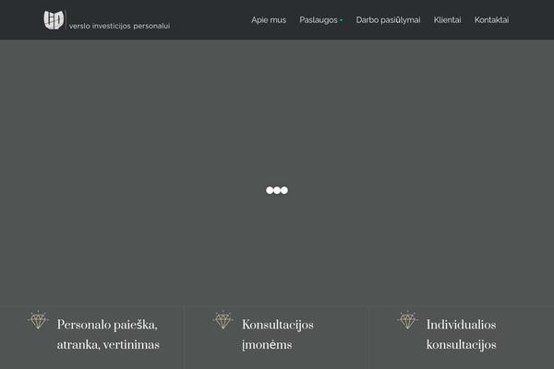Click the verslo investicijos personalui tagline
The height and width of the screenshot is (369, 554).
[119, 26]
